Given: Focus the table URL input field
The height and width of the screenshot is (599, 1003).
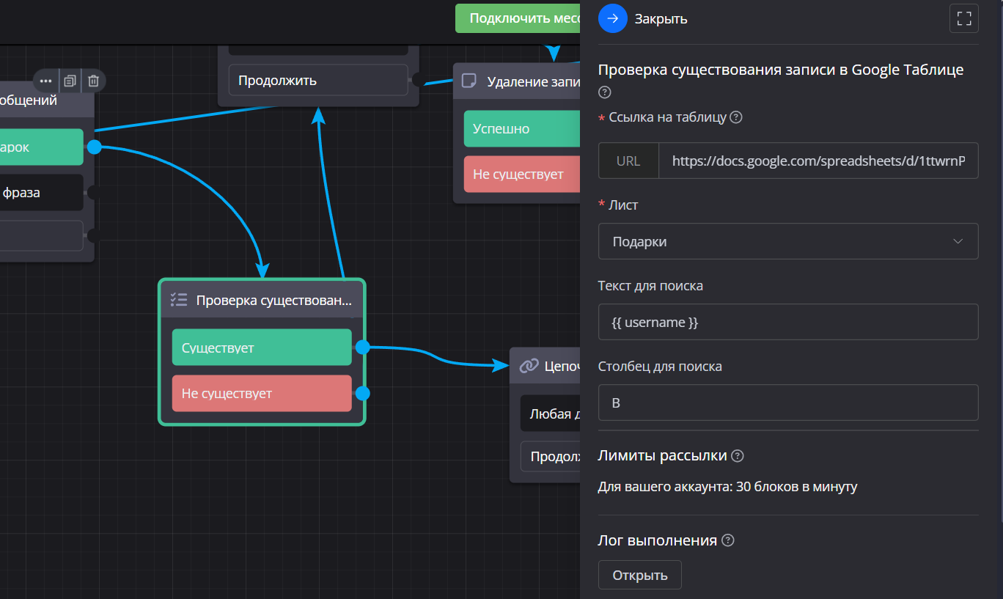Looking at the screenshot, I should pyautogui.click(x=818, y=161).
